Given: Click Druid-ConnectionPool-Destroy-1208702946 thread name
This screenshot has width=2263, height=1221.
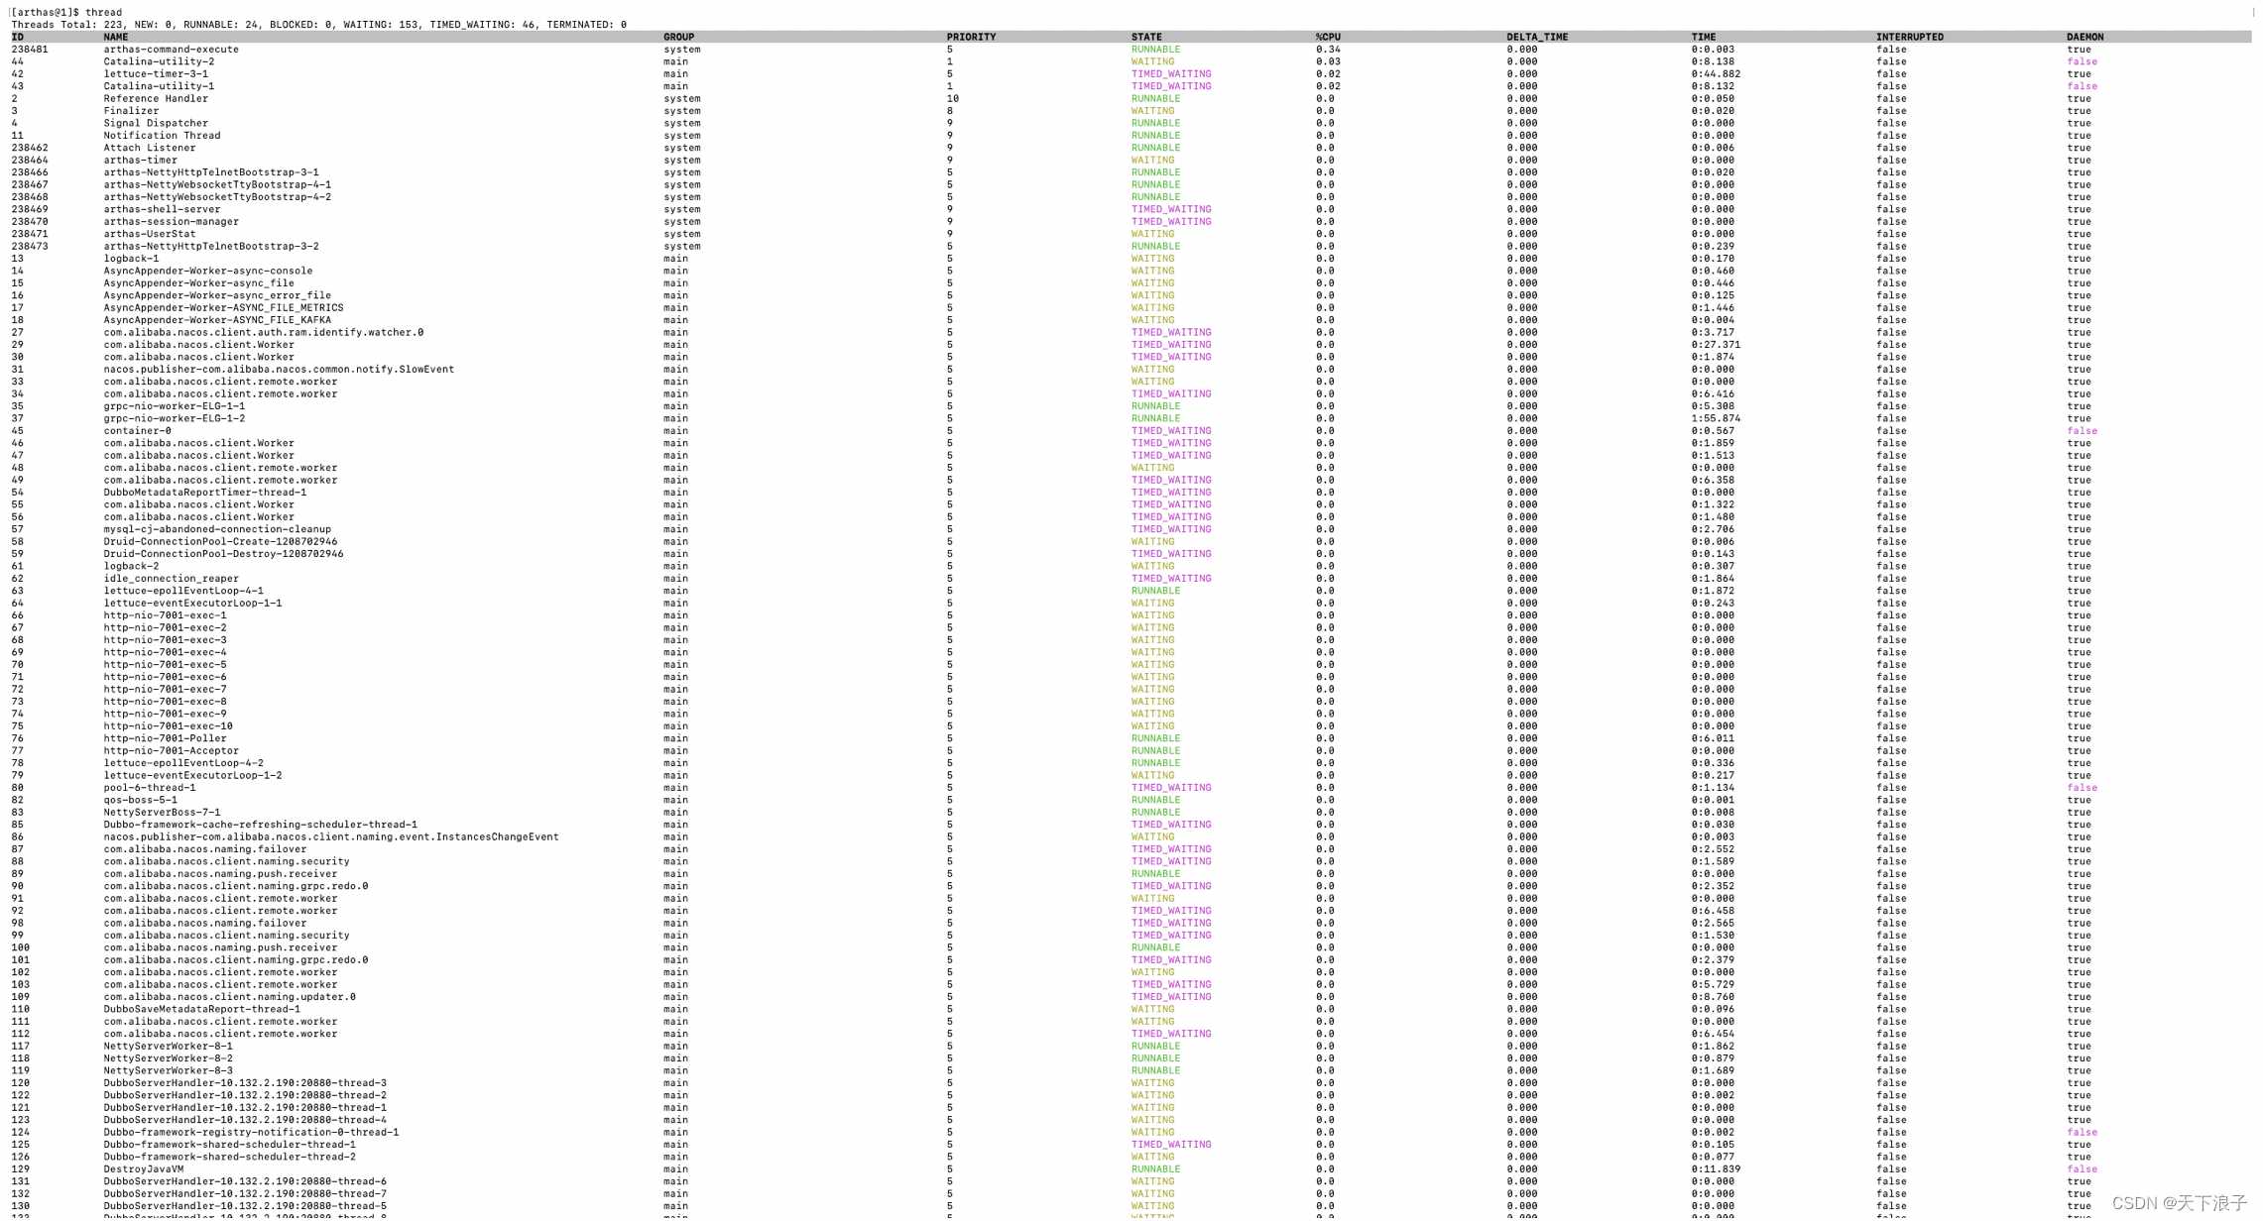Looking at the screenshot, I should coord(223,554).
